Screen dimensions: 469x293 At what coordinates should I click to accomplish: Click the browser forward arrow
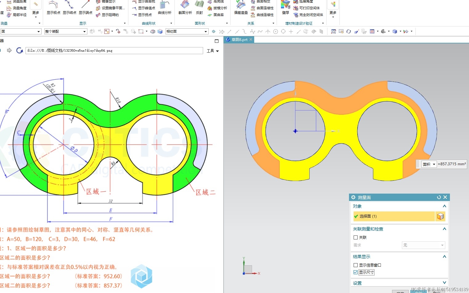coord(9,50)
